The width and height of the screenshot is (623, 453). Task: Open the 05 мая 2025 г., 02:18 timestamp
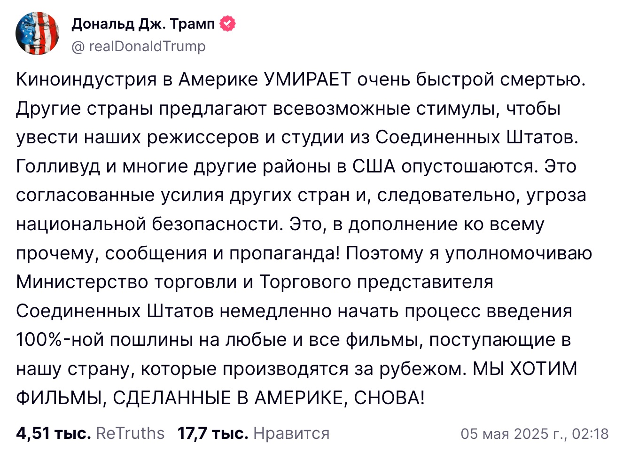535,434
